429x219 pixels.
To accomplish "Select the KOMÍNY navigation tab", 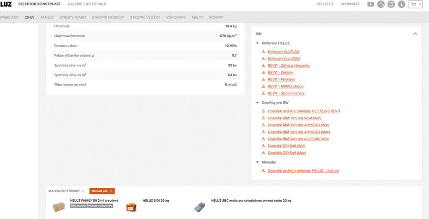I will [217, 18].
